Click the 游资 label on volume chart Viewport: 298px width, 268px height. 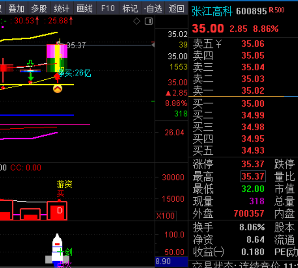coord(65,184)
